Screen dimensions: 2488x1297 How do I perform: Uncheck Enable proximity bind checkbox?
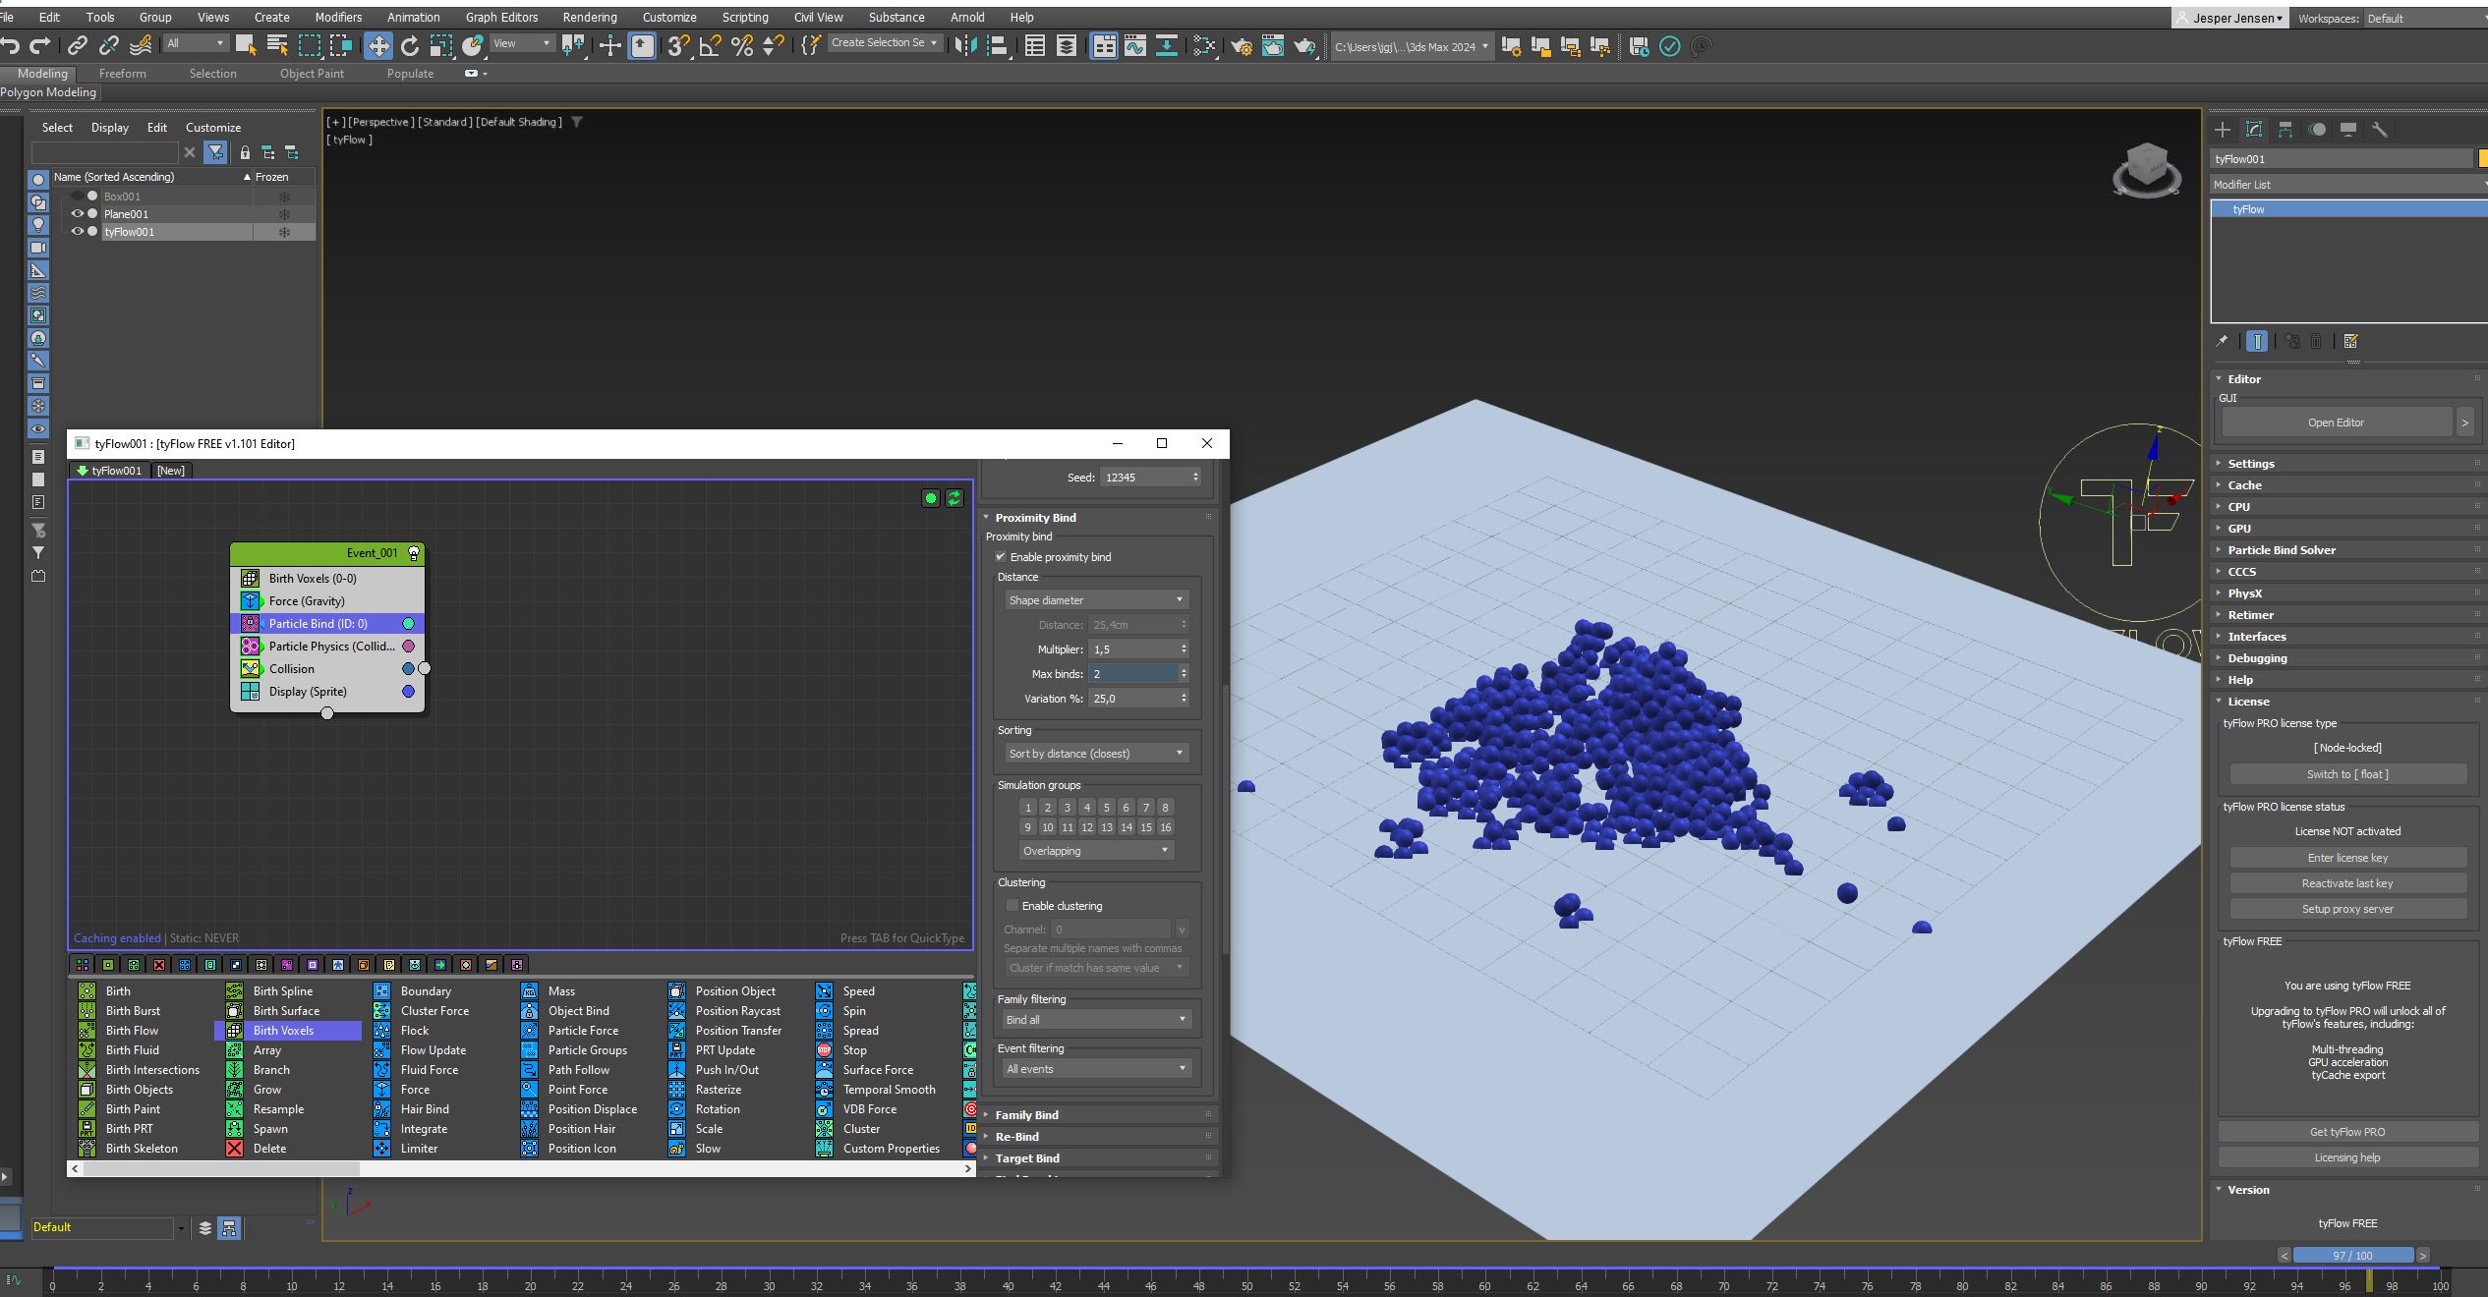coord(1001,557)
